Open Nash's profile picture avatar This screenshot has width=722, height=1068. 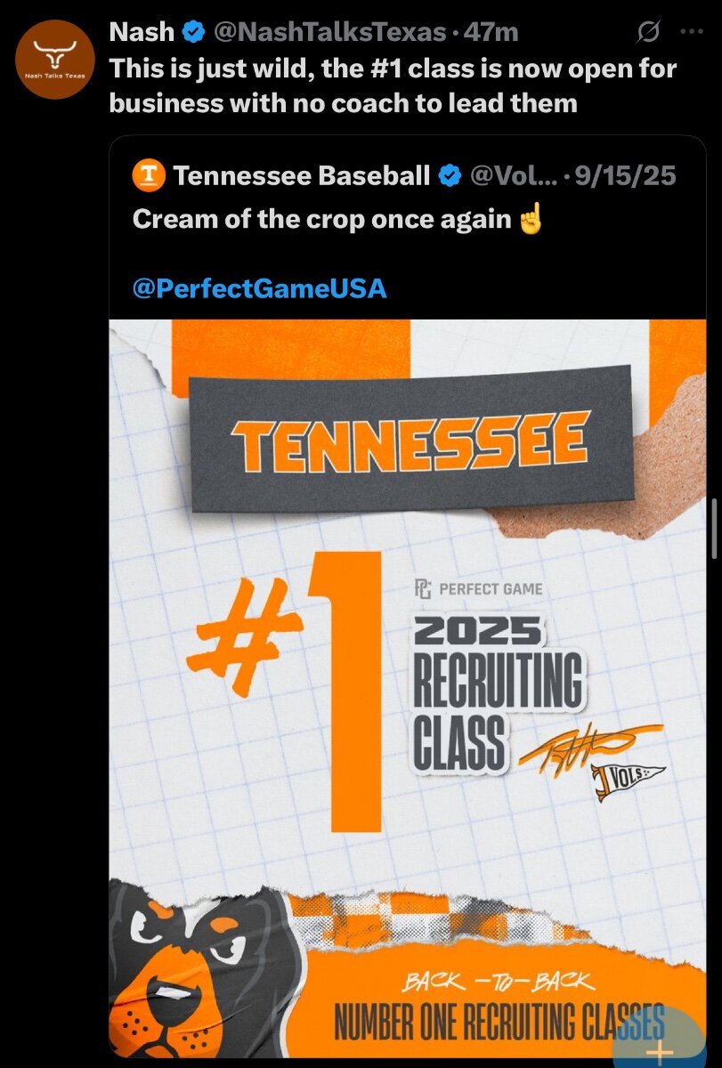55,59
